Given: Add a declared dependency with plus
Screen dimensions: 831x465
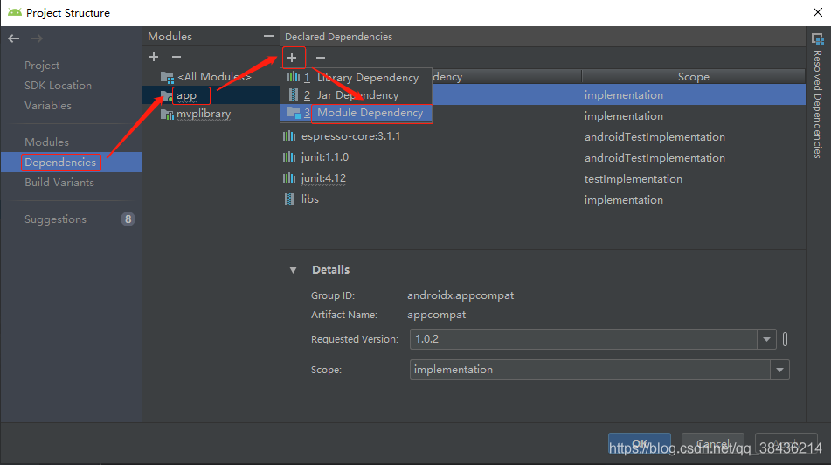Looking at the screenshot, I should click(x=292, y=58).
